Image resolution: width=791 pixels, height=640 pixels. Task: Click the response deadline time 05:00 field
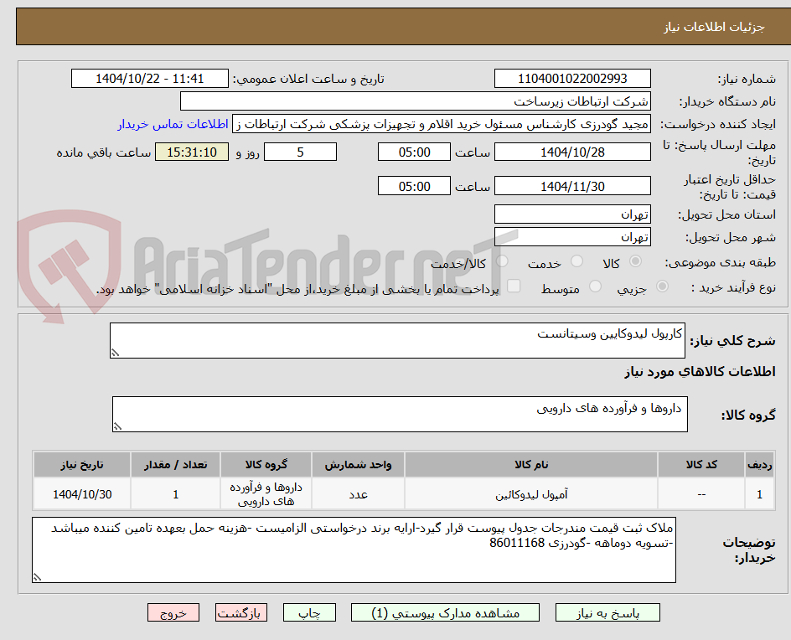pyautogui.click(x=414, y=152)
